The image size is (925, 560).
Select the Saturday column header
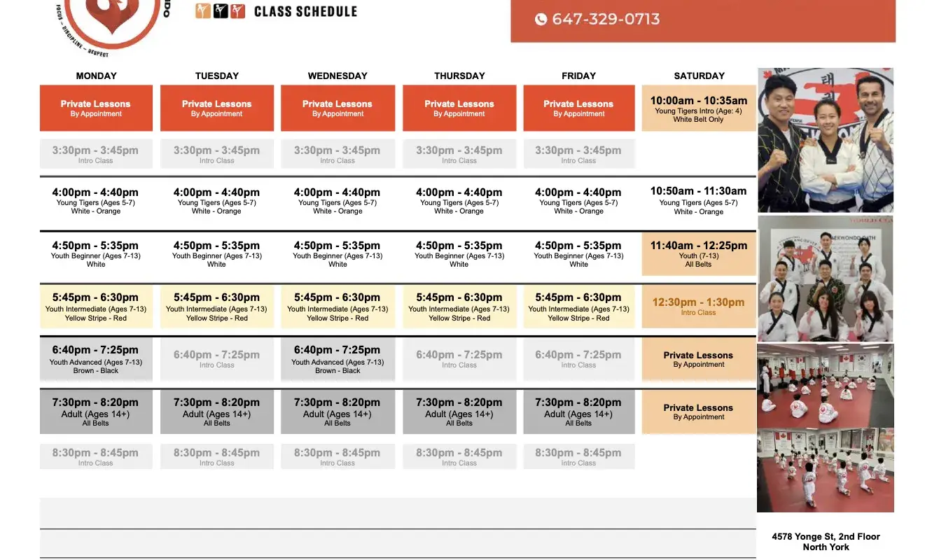pos(699,76)
